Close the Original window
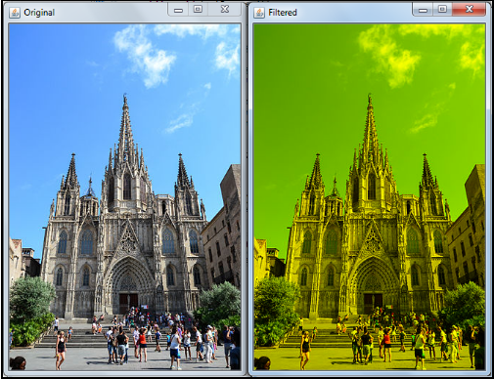The height and width of the screenshot is (379, 494). [225, 10]
